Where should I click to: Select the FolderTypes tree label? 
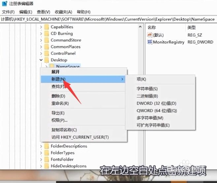tap(63, 153)
